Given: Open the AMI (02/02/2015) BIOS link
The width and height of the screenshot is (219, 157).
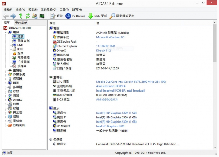Looking at the screenshot, I should coord(107,99).
